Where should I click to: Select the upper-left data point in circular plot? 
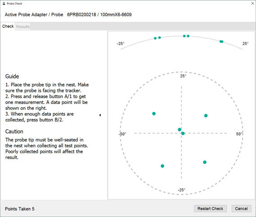point(154,113)
